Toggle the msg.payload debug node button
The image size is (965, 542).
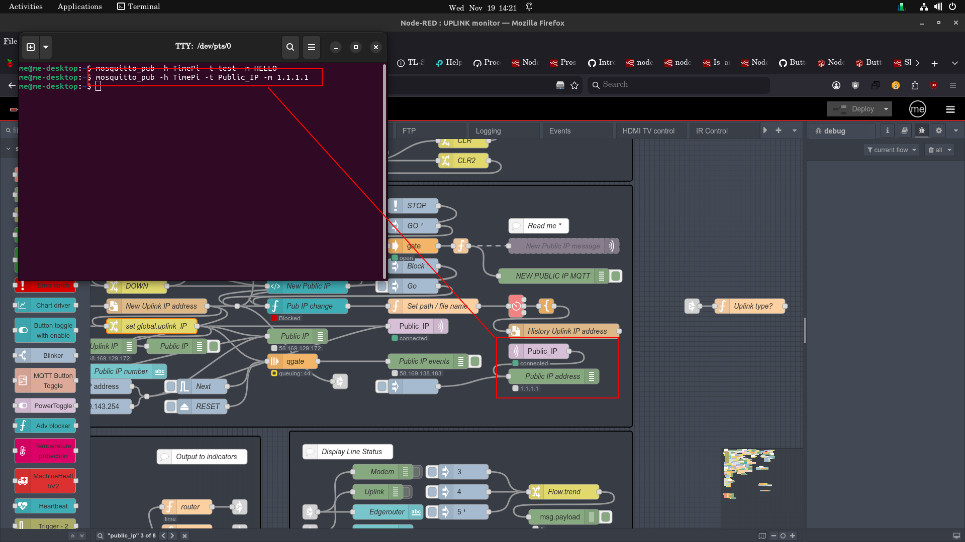click(606, 517)
